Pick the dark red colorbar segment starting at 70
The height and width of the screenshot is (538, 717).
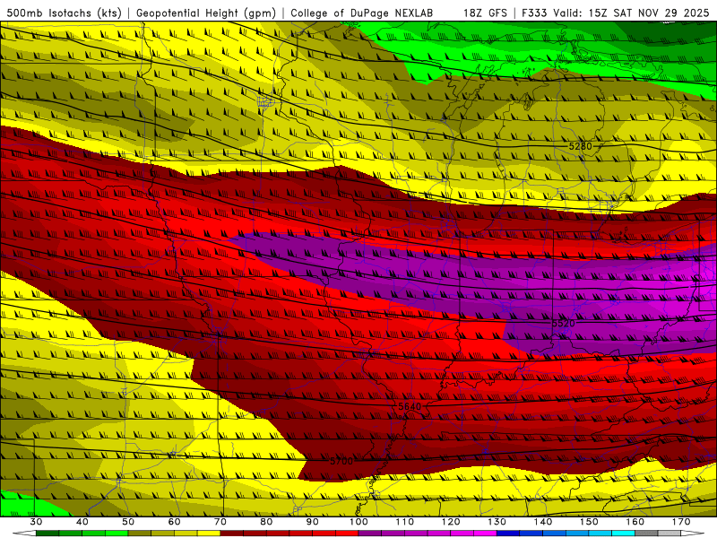(232, 534)
